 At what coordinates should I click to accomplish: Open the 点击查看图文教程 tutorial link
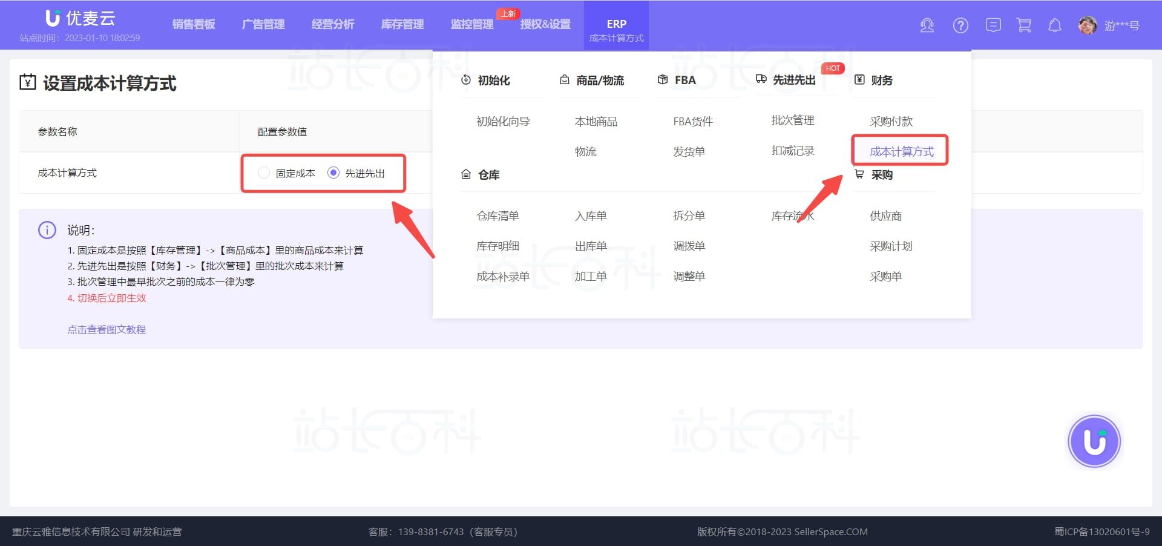tap(107, 329)
